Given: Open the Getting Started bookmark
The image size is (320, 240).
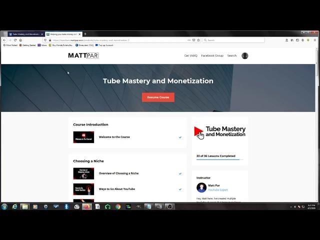Looking at the screenshot, I should (x=27, y=45).
